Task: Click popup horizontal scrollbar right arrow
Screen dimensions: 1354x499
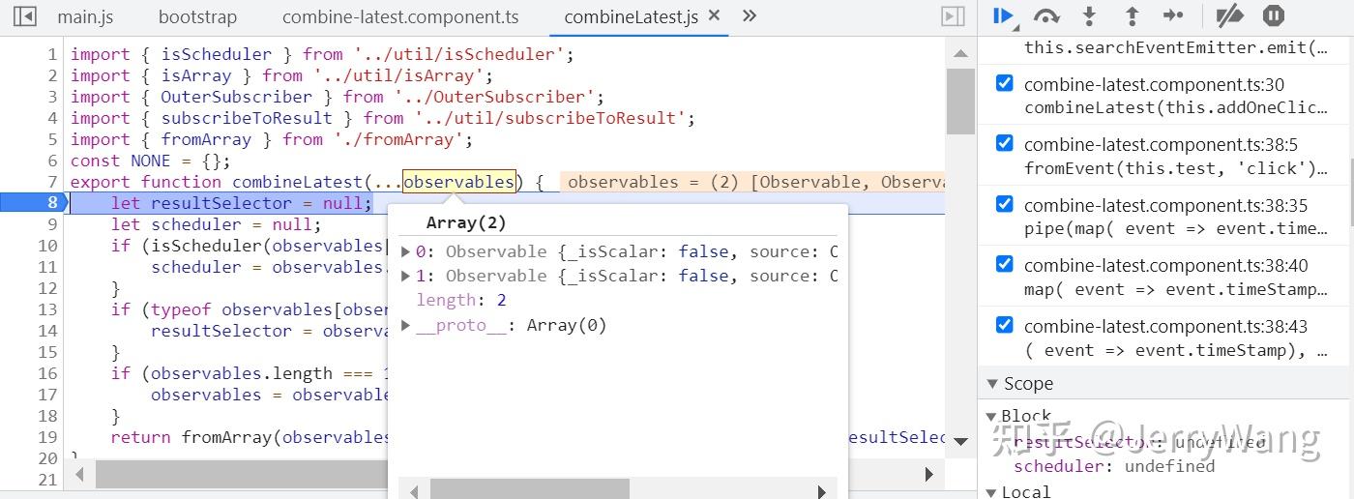Action: click(x=821, y=490)
